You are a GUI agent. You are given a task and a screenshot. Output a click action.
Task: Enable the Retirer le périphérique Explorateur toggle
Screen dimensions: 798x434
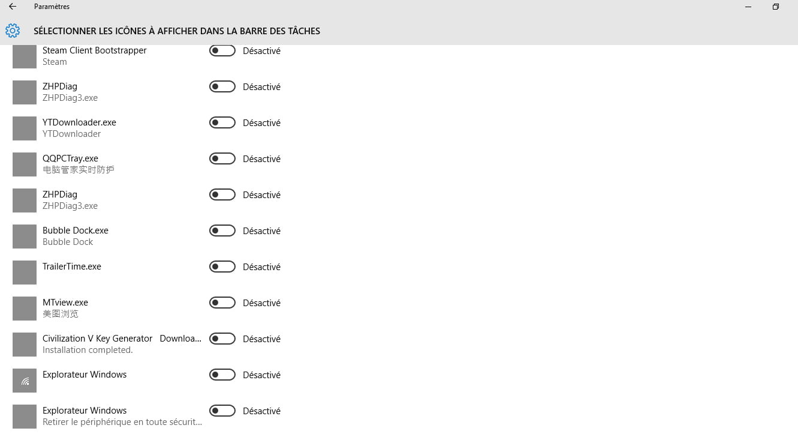pyautogui.click(x=222, y=411)
